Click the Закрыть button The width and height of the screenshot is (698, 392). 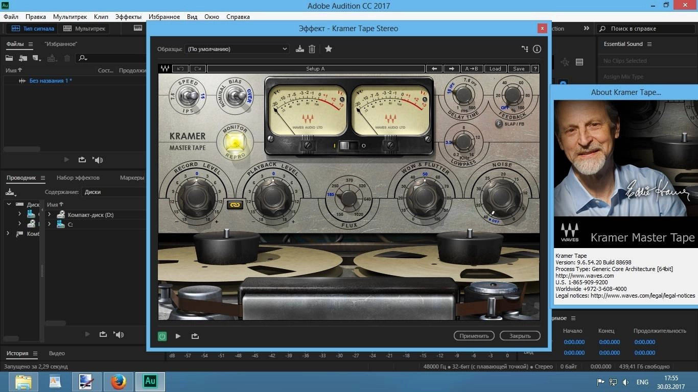click(x=520, y=335)
